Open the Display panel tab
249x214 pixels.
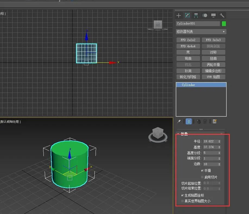point(213,15)
